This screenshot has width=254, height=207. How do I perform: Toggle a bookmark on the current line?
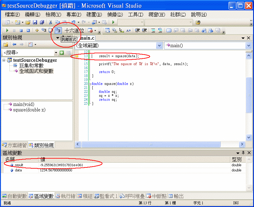[169, 30]
